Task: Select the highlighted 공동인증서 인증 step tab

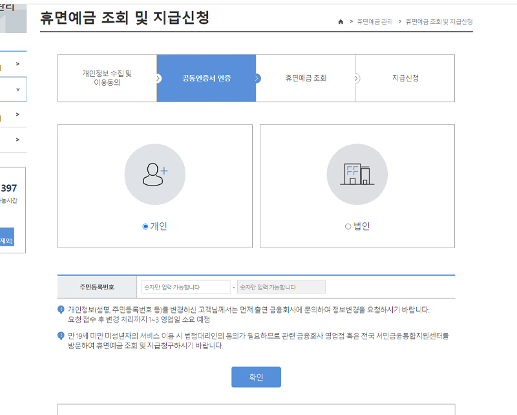Action: [206, 78]
